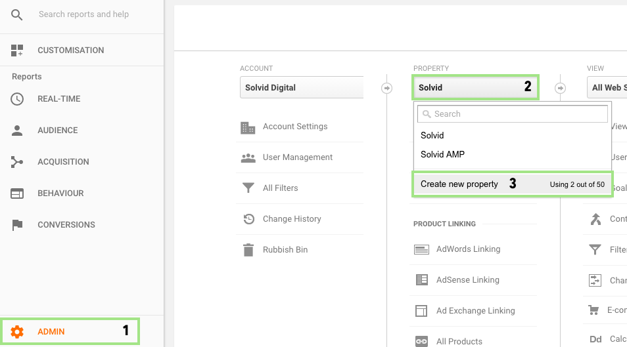Click the View column channel settings icon
This screenshot has width=627, height=347.
point(595,280)
